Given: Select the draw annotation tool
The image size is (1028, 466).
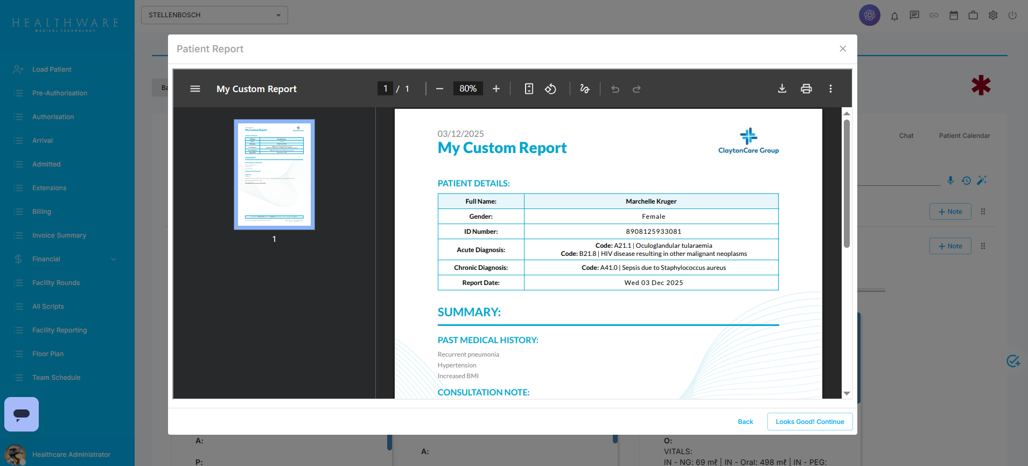Looking at the screenshot, I should 585,89.
